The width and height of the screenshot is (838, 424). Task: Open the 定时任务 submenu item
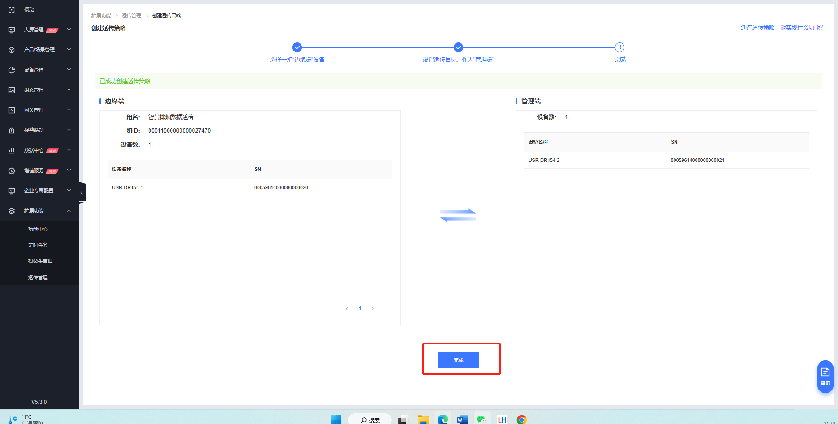click(x=38, y=245)
